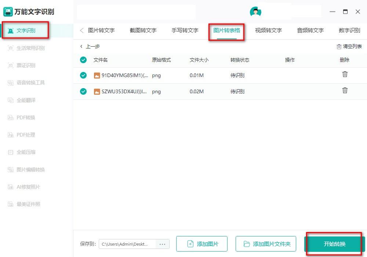Clear the list with the 清空列表 label
This screenshot has width=367, height=257.
352,47
